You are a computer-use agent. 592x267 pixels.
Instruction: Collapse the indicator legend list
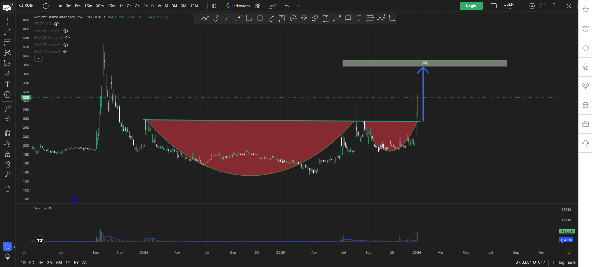point(38,59)
